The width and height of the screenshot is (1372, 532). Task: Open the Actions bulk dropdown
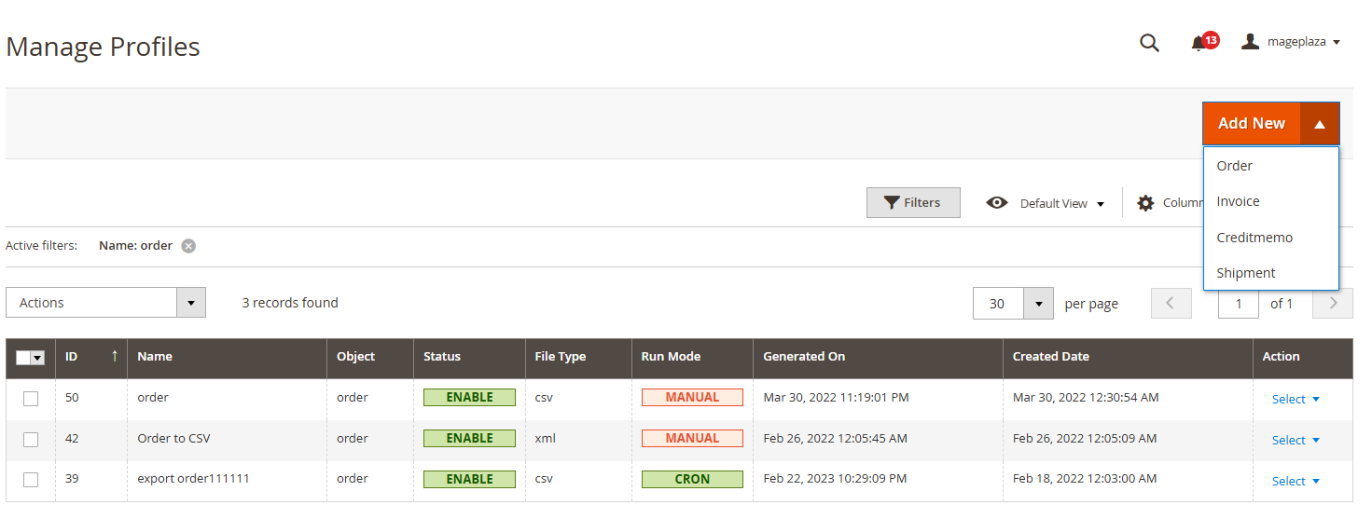105,303
